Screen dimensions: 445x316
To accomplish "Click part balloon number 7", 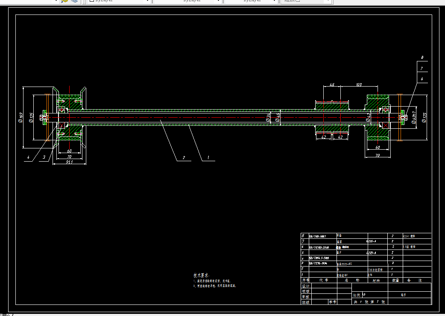I will tap(422, 68).
